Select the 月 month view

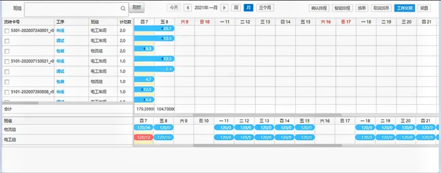coord(248,8)
